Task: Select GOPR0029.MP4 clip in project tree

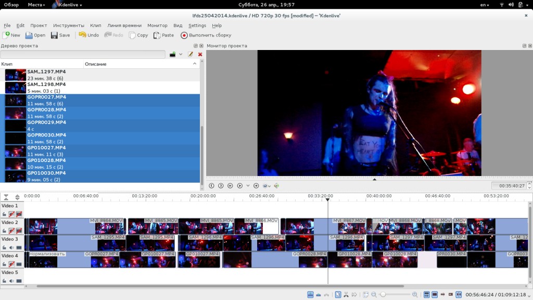Action: (47, 125)
